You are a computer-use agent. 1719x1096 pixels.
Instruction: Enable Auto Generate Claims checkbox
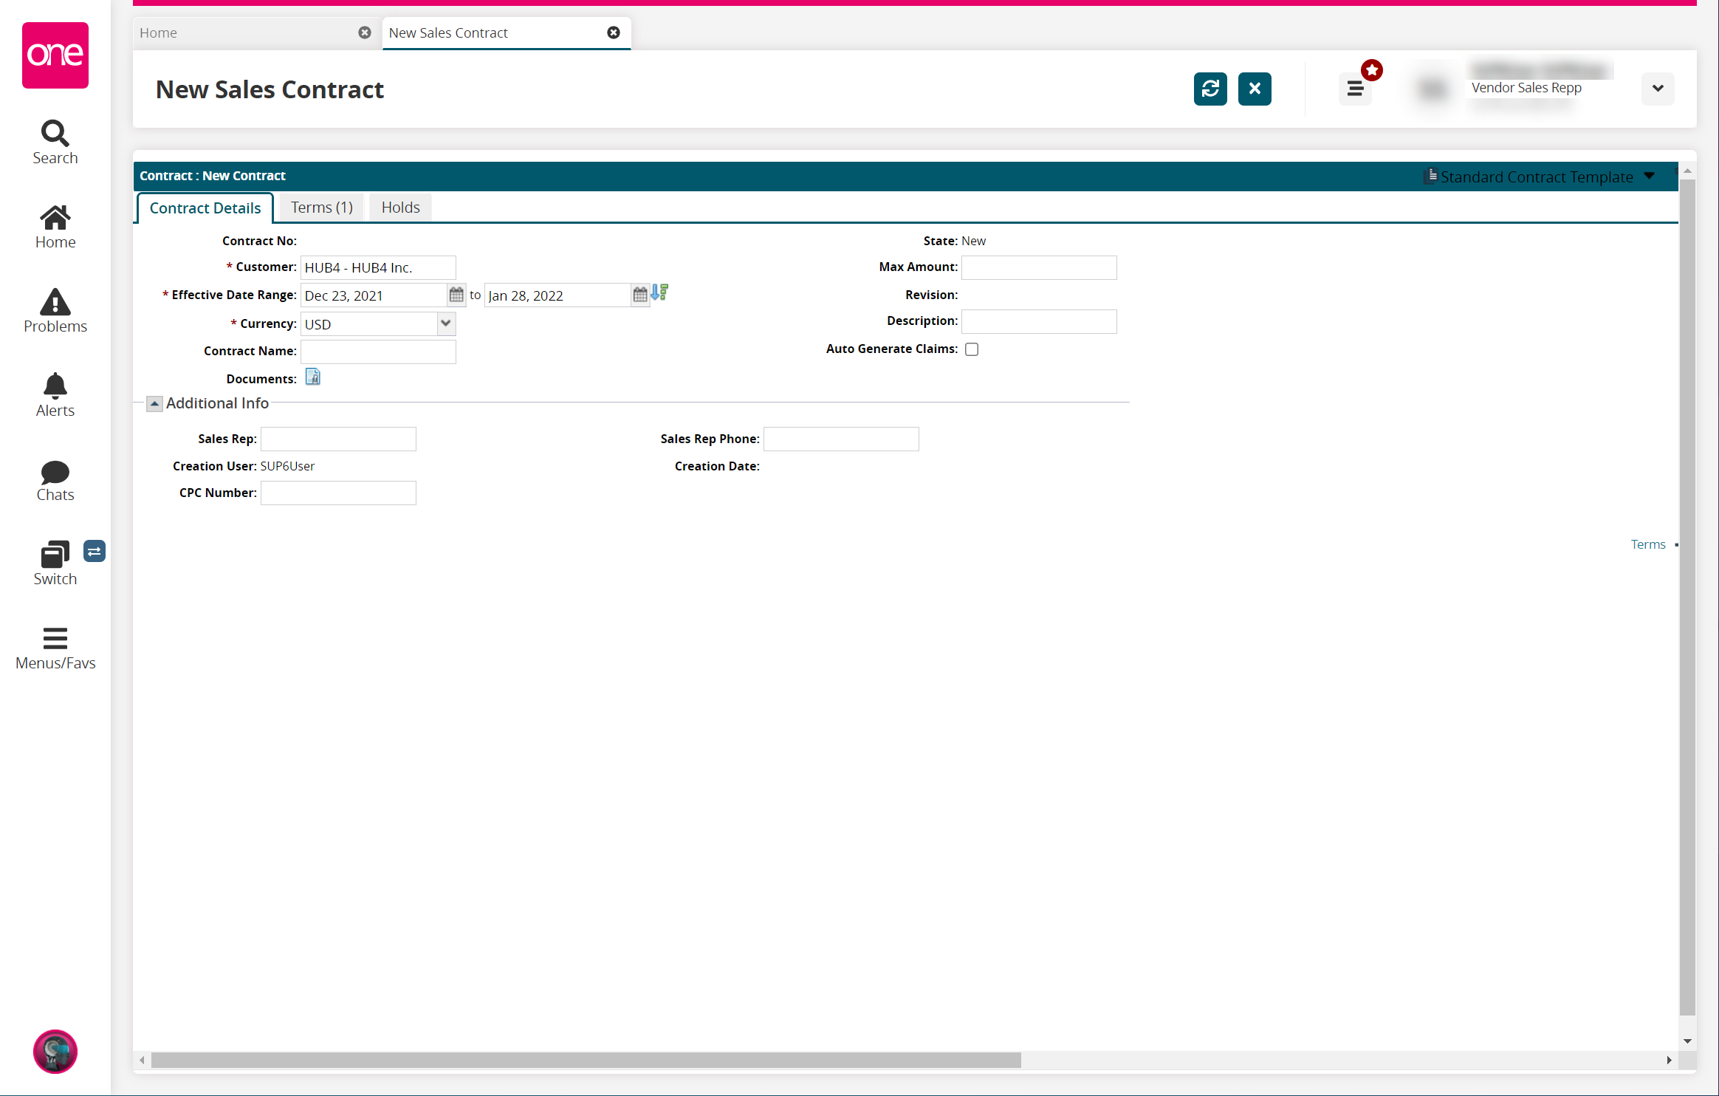(x=972, y=349)
